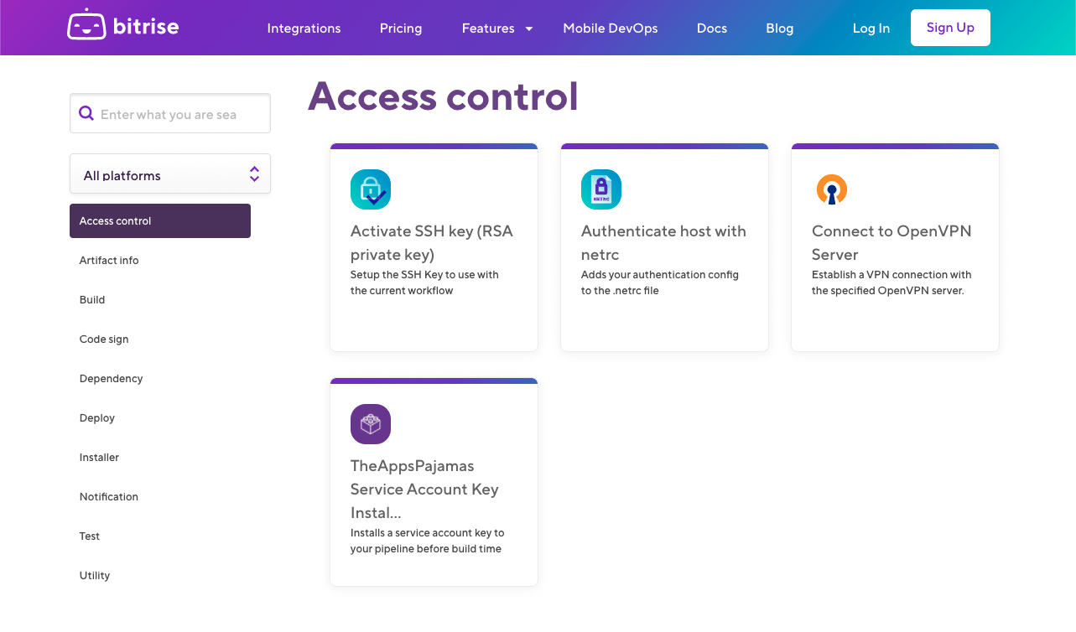Click the Access control page heading
Screen dimensions: 1076x632
point(443,96)
